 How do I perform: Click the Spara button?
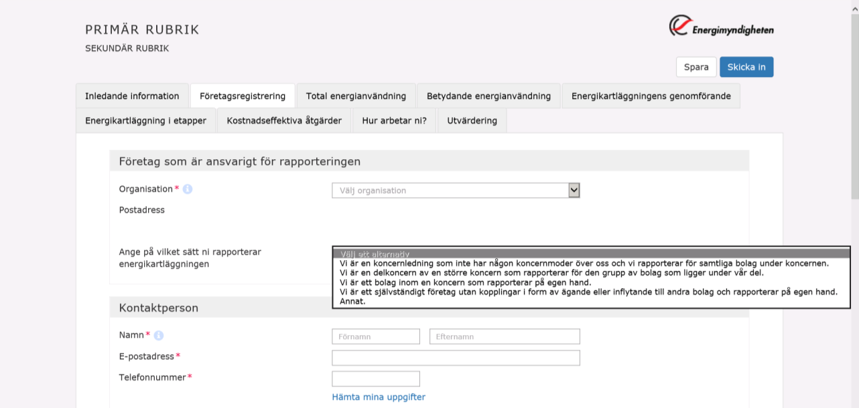[696, 67]
